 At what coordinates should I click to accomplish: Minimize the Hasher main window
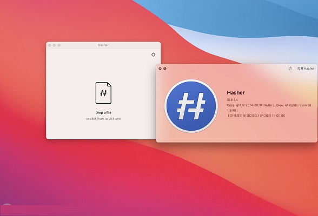pyautogui.click(x=54, y=45)
